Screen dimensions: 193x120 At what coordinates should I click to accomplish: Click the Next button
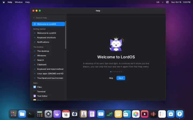121,78
